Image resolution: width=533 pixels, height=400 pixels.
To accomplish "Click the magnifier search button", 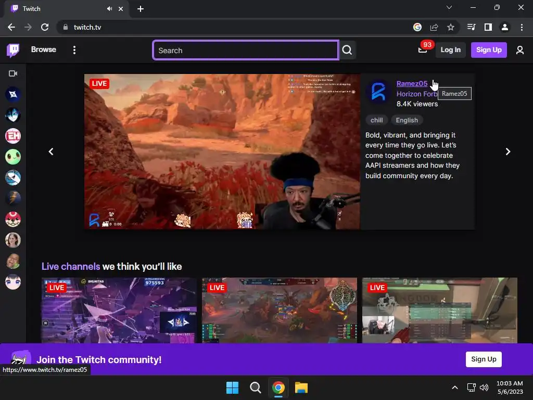I will 347,51.
